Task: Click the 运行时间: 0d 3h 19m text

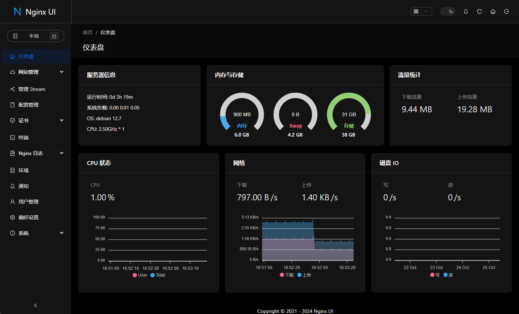Action: click(110, 97)
